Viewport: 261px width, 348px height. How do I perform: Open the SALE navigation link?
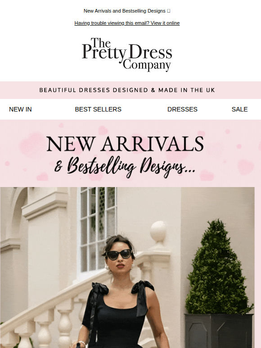pos(239,109)
